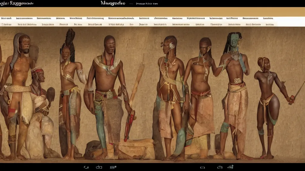Click the back arrow icon on the bottom bar
305x171 pixels.
[x=86, y=167]
